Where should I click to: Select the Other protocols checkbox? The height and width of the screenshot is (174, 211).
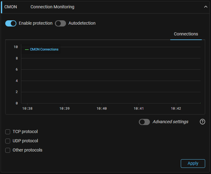[8, 150]
